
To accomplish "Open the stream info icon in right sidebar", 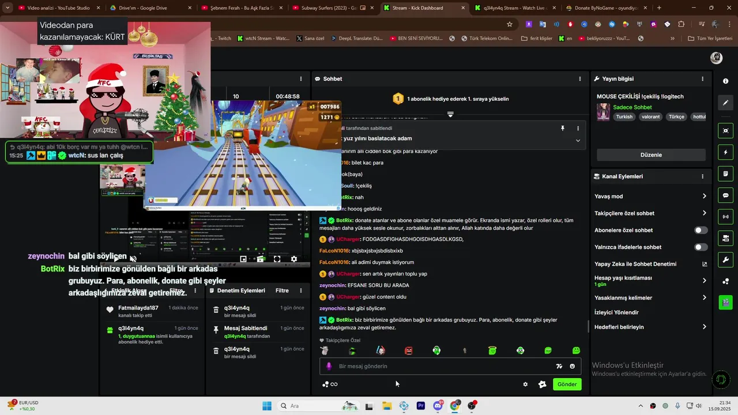I will click(726, 81).
